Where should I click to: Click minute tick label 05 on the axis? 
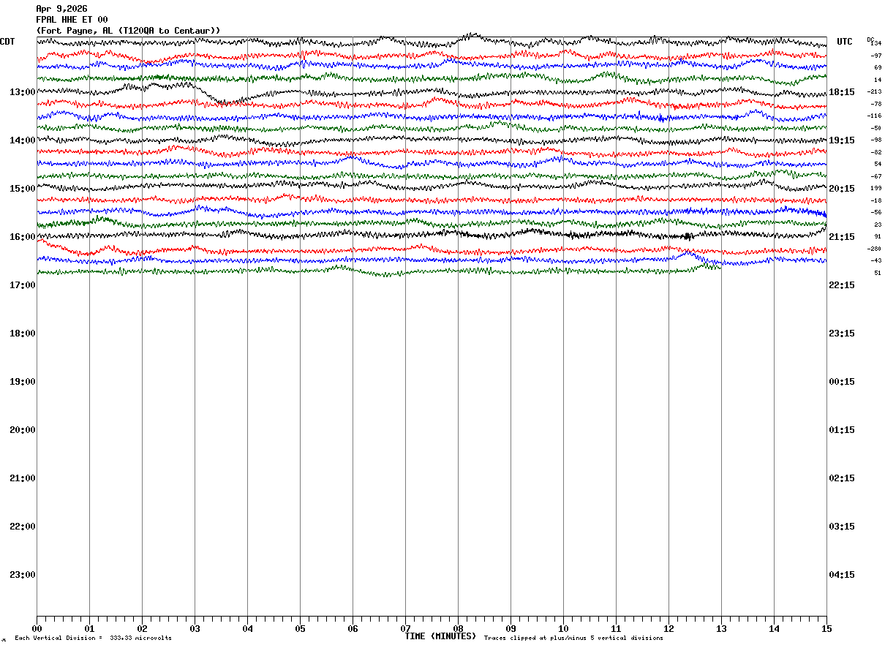pyautogui.click(x=300, y=629)
